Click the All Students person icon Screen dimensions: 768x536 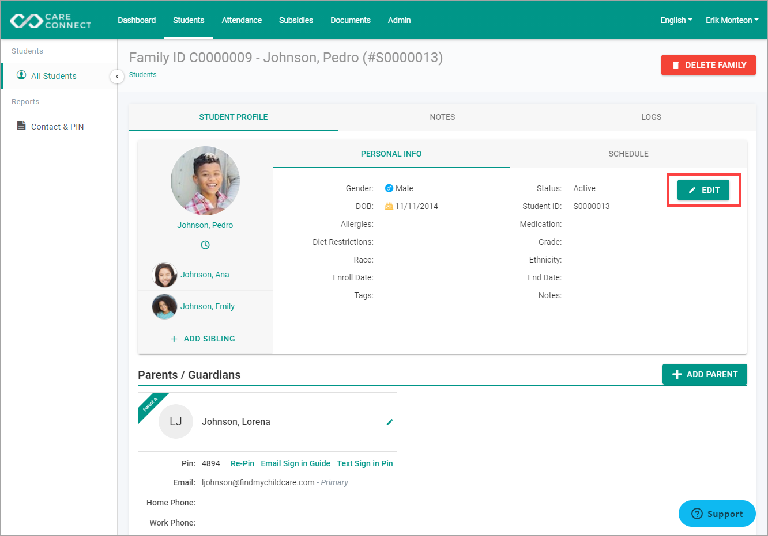click(21, 75)
